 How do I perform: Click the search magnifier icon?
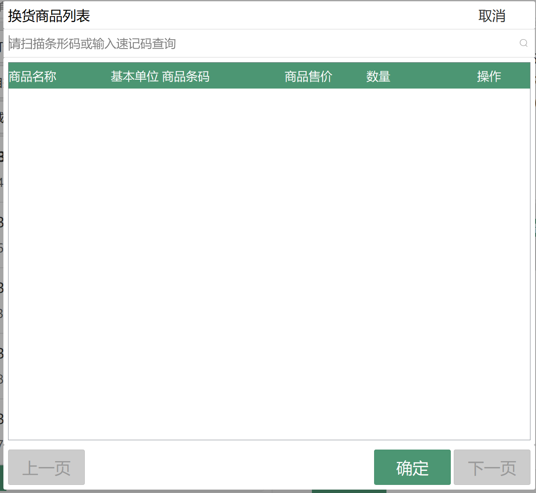[x=524, y=43]
